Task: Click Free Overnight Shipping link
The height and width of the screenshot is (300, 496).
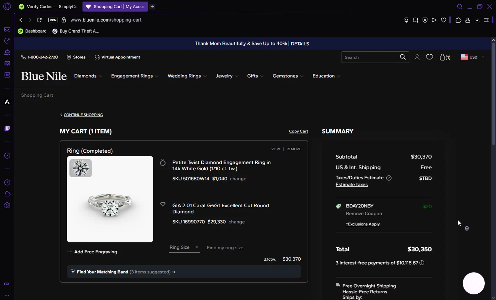Action: [x=369, y=286]
